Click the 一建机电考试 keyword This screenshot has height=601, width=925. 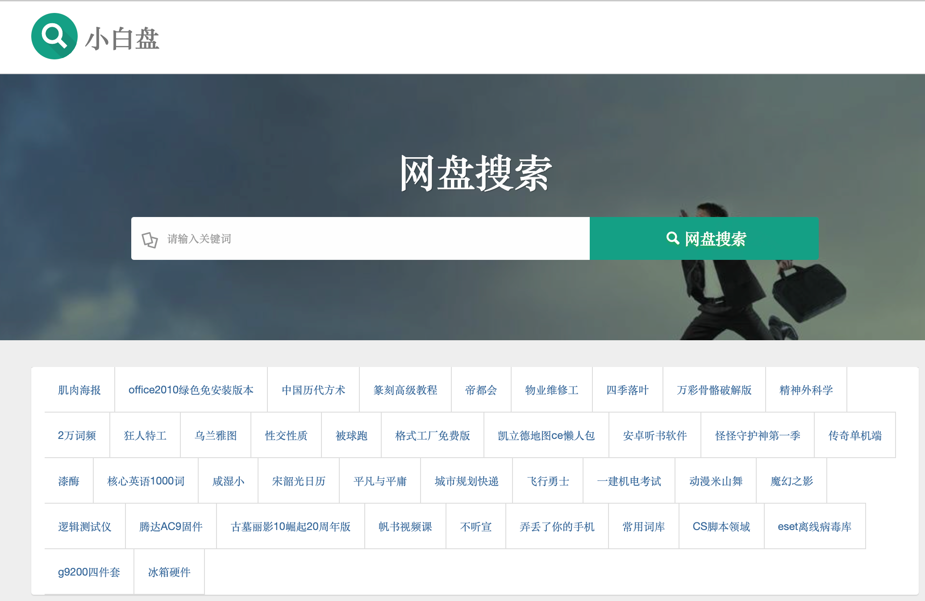click(629, 481)
